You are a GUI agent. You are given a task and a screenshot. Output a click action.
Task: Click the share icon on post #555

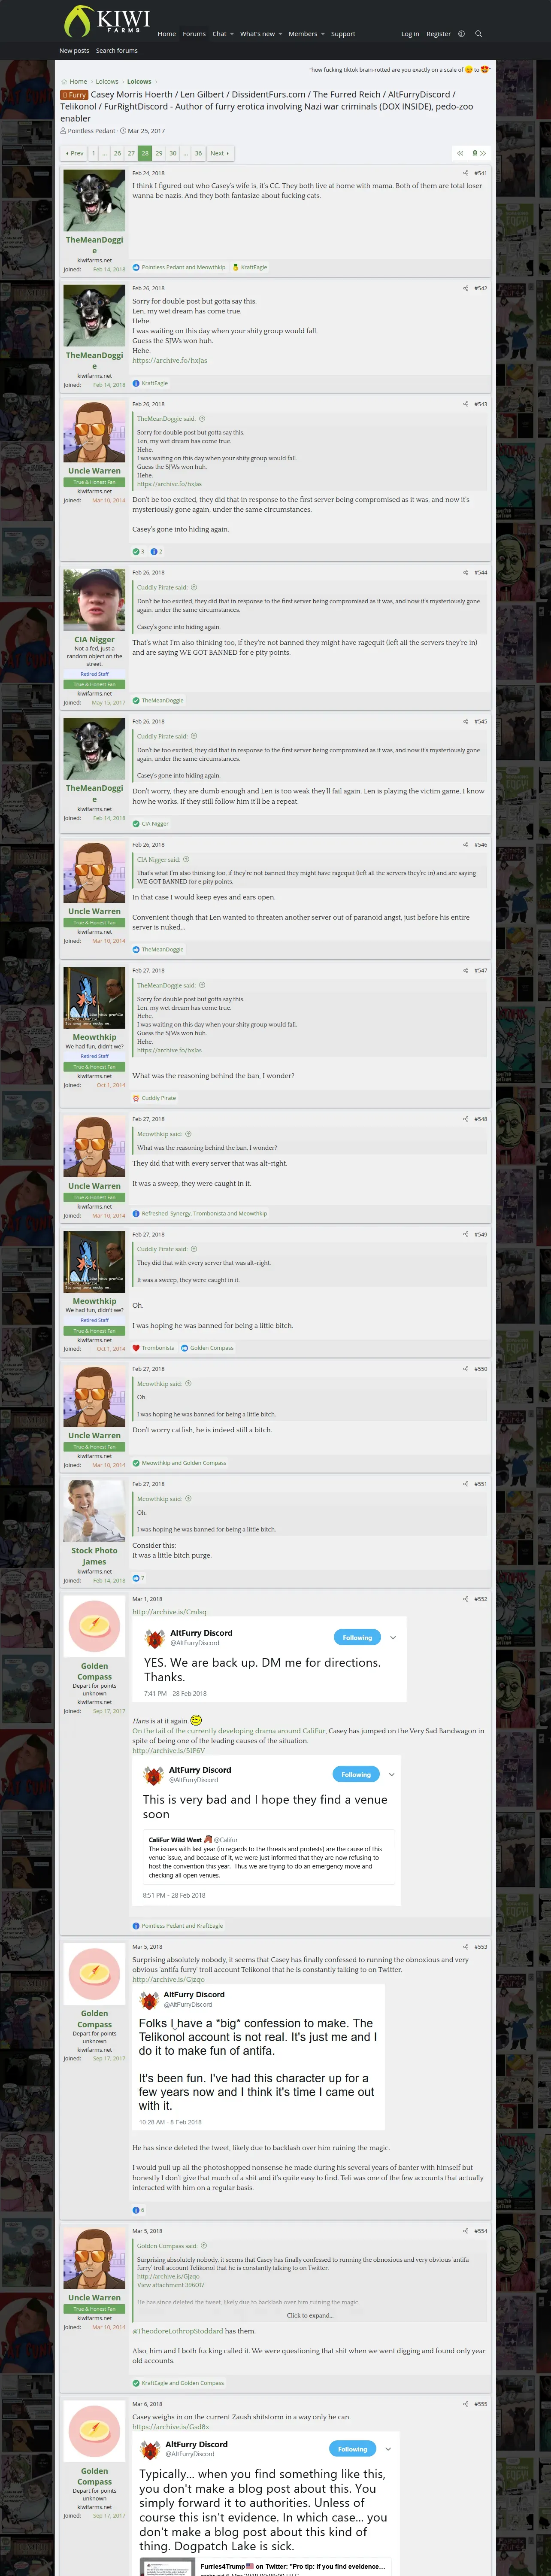(x=466, y=2404)
